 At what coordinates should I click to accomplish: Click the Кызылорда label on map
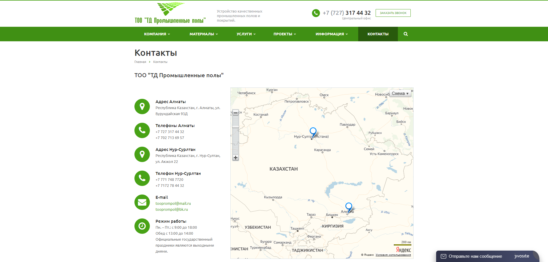[273, 197]
